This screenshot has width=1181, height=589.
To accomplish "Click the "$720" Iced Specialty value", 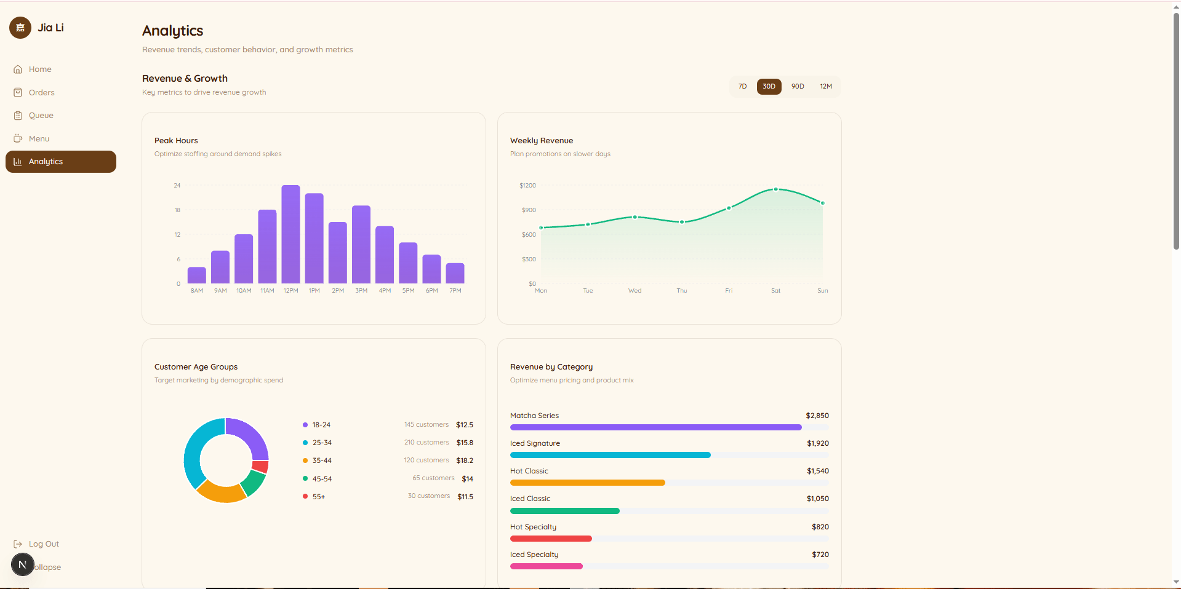I will click(x=820, y=555).
